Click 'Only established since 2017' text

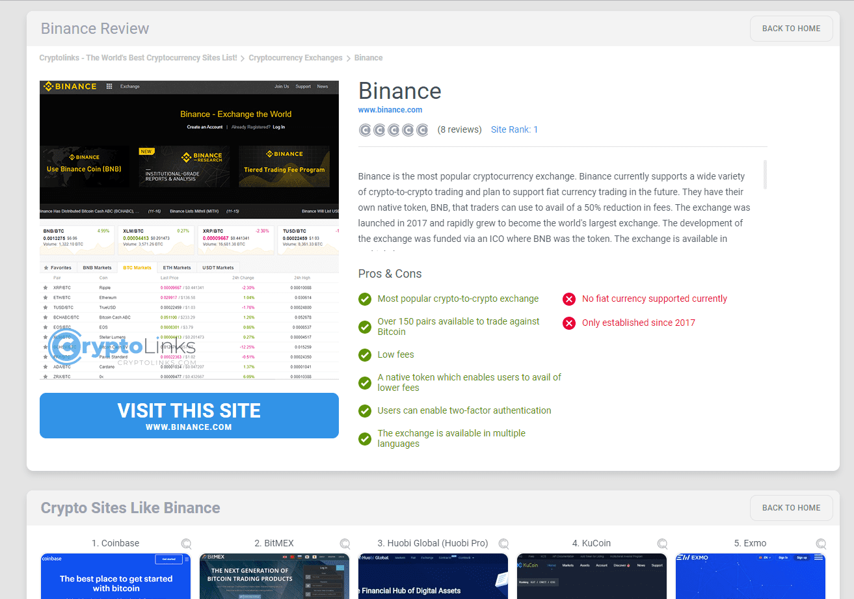click(x=638, y=323)
